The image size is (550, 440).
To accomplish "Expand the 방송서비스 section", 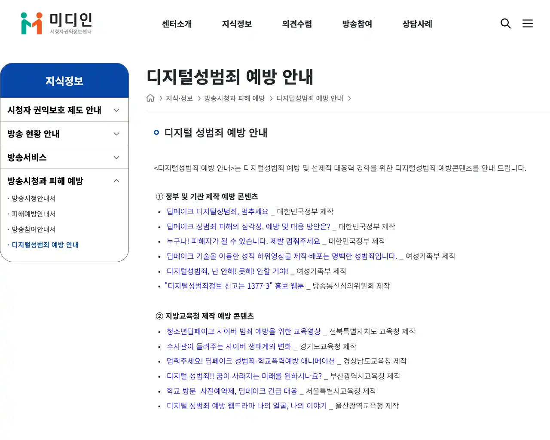I will 64,157.
